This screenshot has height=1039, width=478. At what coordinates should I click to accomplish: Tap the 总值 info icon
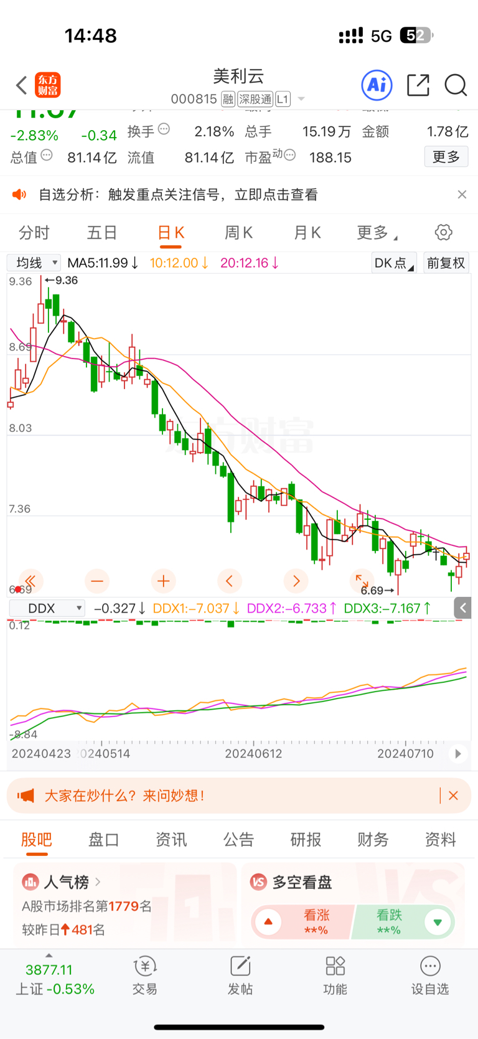[x=47, y=155]
